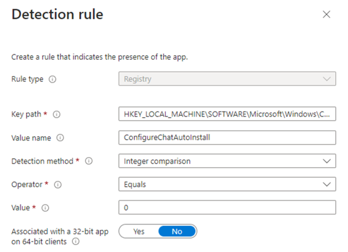Click info icon next to Detection method
This screenshot has width=348, height=252.
coord(89,161)
